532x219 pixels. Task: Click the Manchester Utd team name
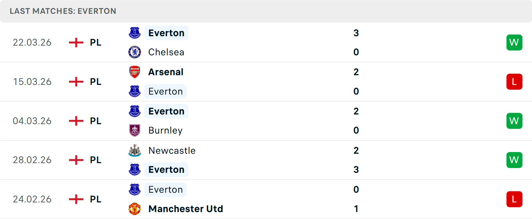pos(186,209)
